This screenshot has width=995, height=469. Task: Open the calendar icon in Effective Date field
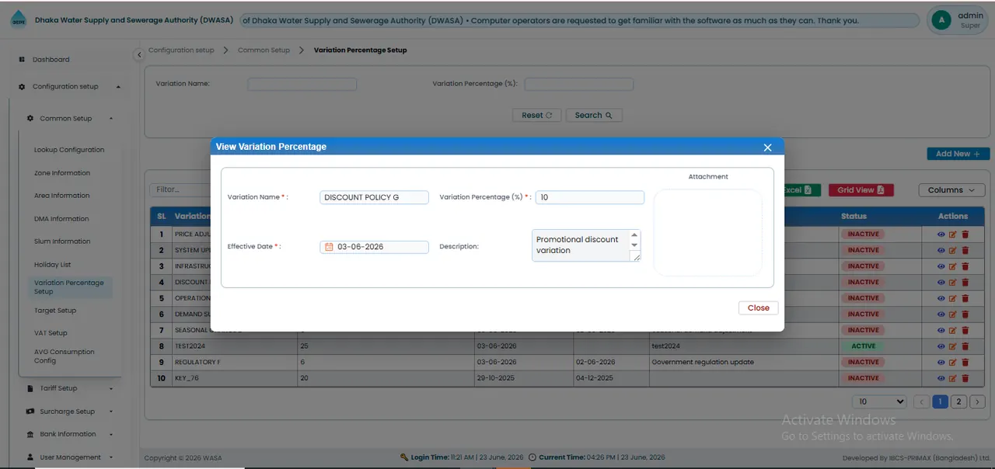[329, 247]
